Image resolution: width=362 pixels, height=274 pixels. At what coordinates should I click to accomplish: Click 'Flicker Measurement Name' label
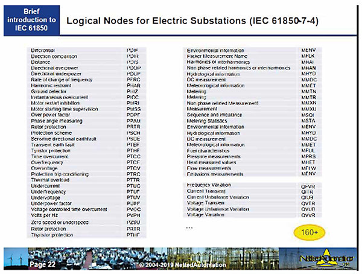[217, 56]
